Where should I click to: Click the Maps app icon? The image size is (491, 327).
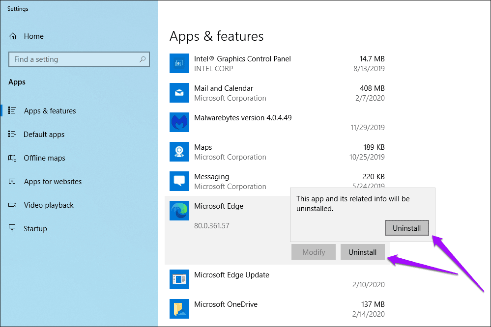pyautogui.click(x=179, y=151)
